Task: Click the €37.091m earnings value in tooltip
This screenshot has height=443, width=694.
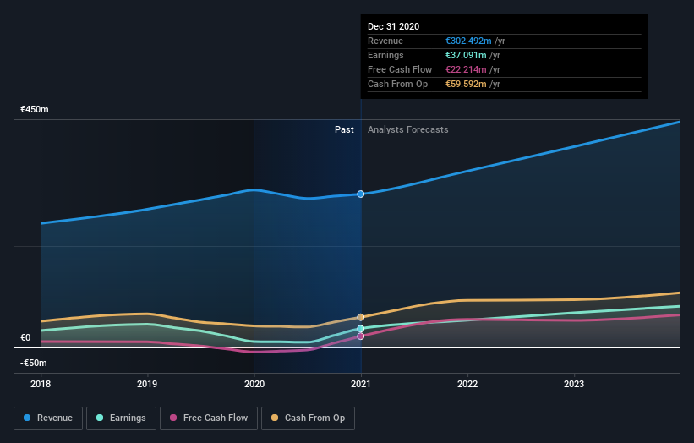Action: [466, 55]
